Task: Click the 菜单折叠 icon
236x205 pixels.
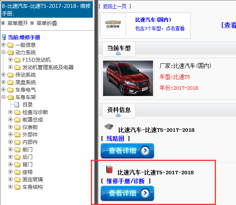Action: 32,23
